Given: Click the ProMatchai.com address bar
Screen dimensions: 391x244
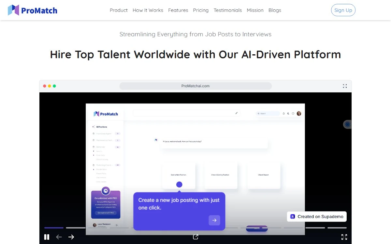Looking at the screenshot, I should click(195, 86).
